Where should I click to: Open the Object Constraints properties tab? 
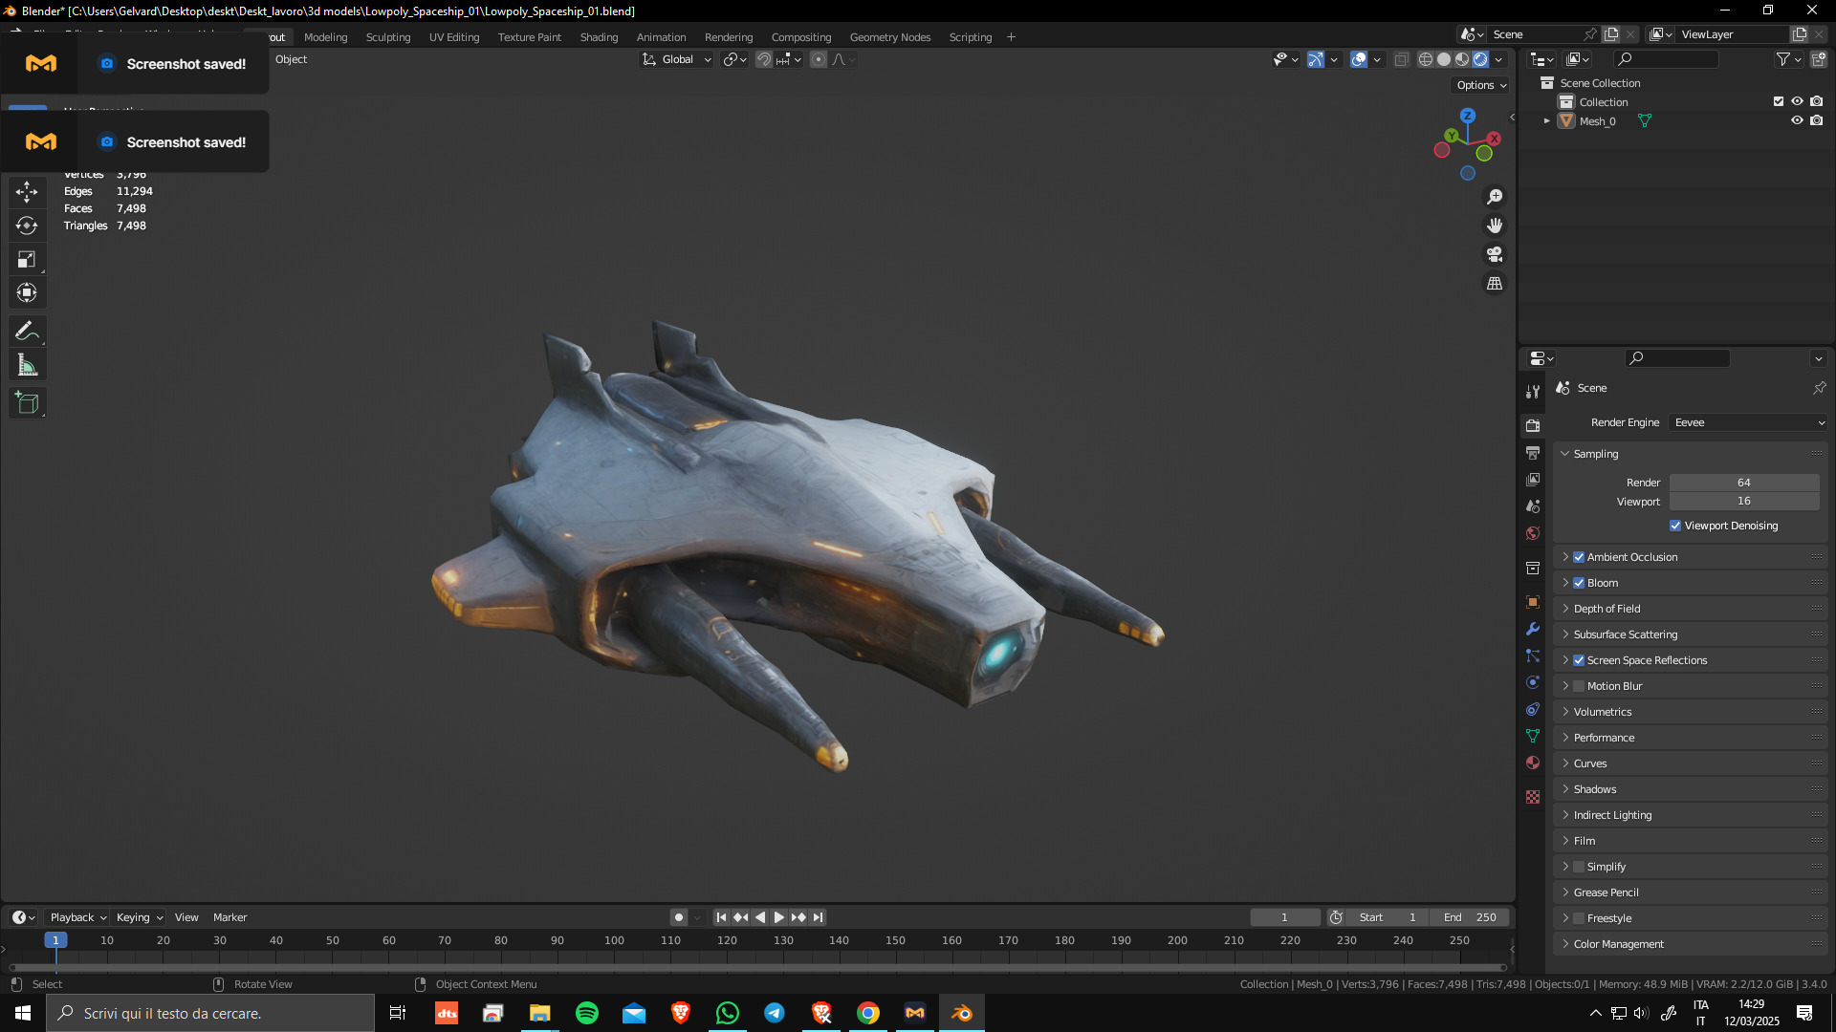coord(1533,709)
